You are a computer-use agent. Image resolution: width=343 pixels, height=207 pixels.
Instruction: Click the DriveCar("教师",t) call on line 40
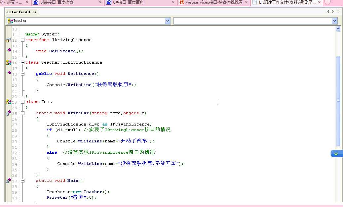71,197
